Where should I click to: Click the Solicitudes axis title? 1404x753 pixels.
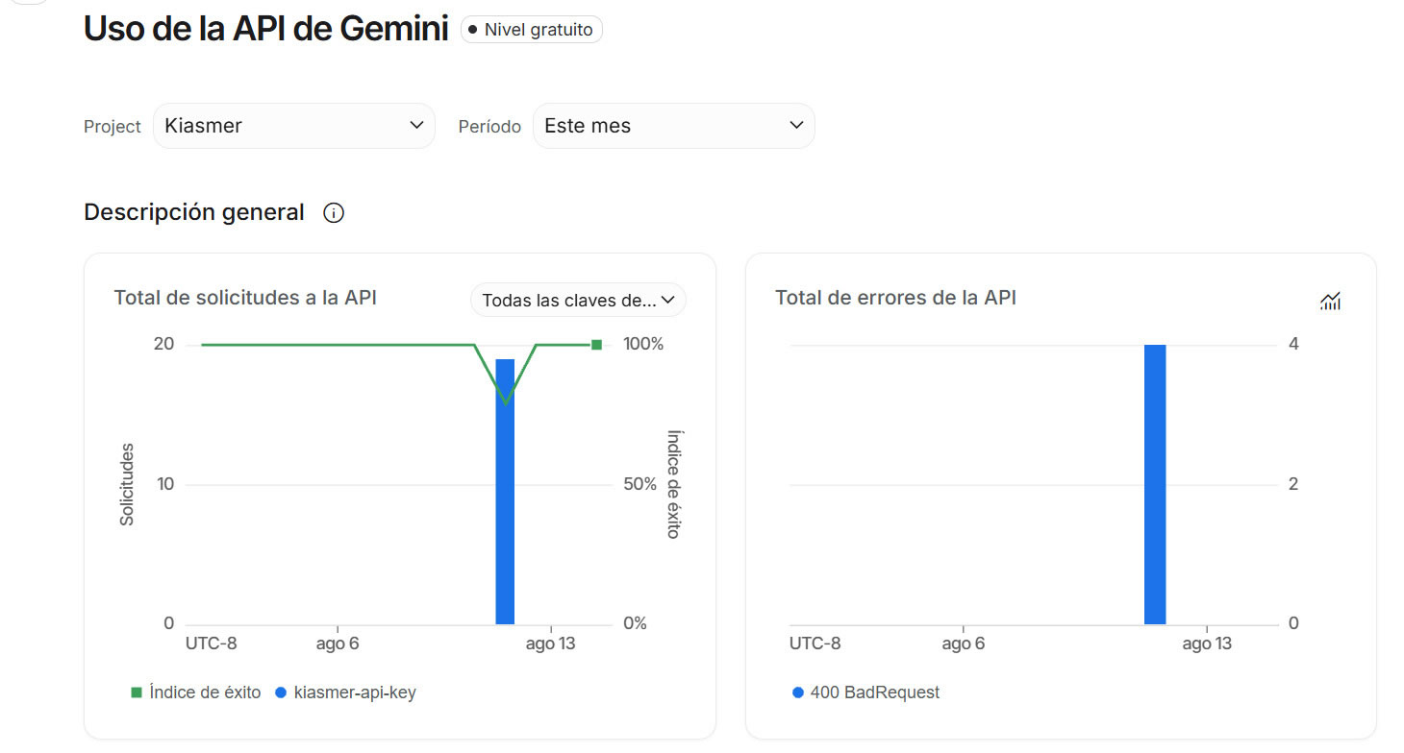click(x=127, y=484)
